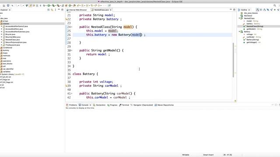
Task: Open the Progress tab
Action: click(112, 105)
